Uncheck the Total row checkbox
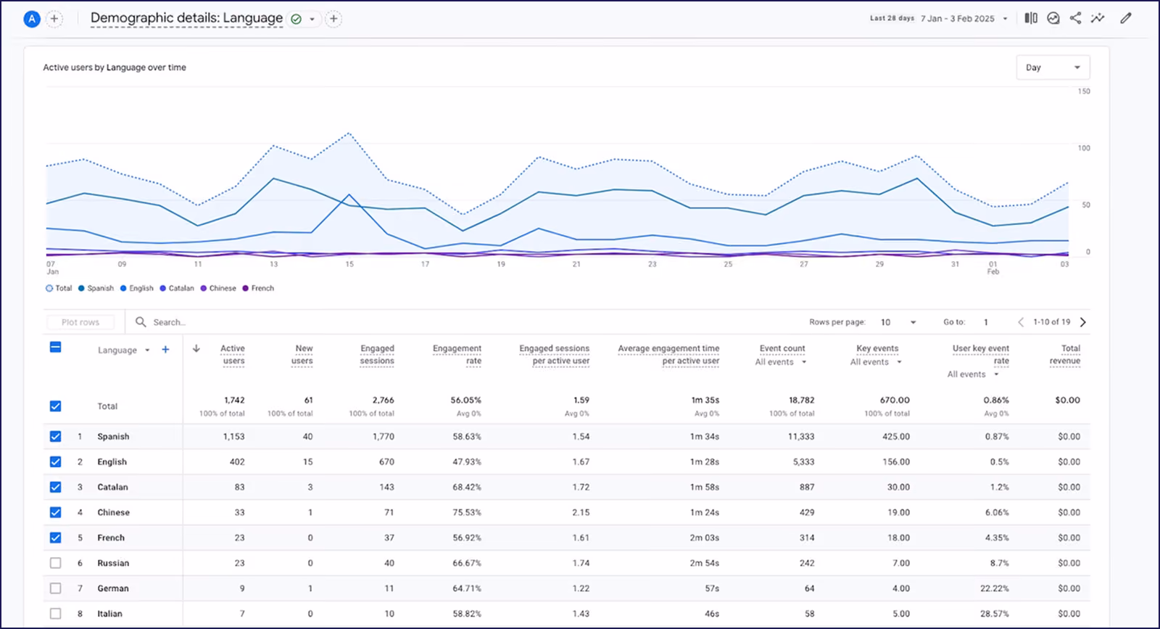The height and width of the screenshot is (629, 1160). pos(55,406)
